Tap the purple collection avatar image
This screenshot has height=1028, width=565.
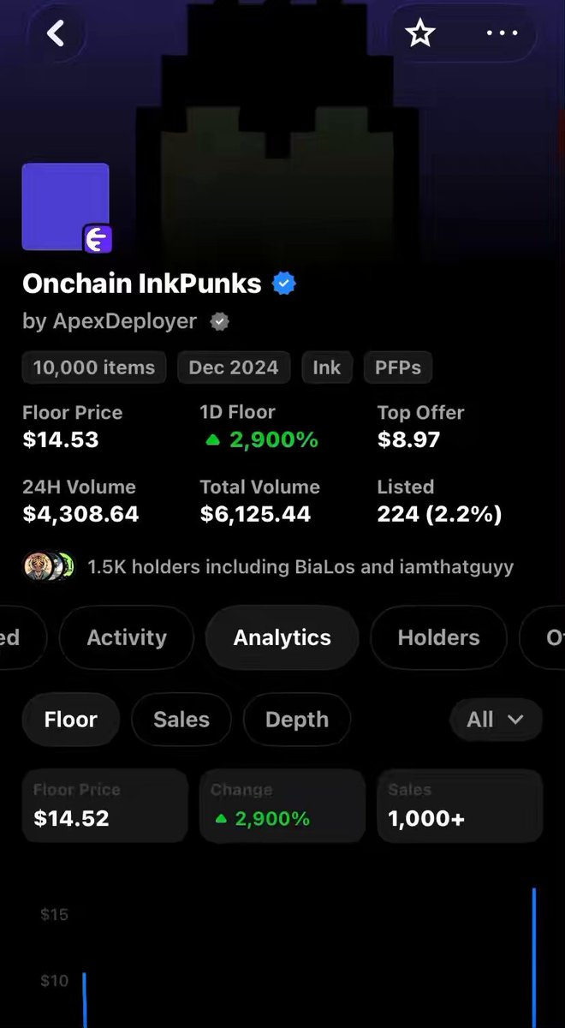(x=66, y=206)
